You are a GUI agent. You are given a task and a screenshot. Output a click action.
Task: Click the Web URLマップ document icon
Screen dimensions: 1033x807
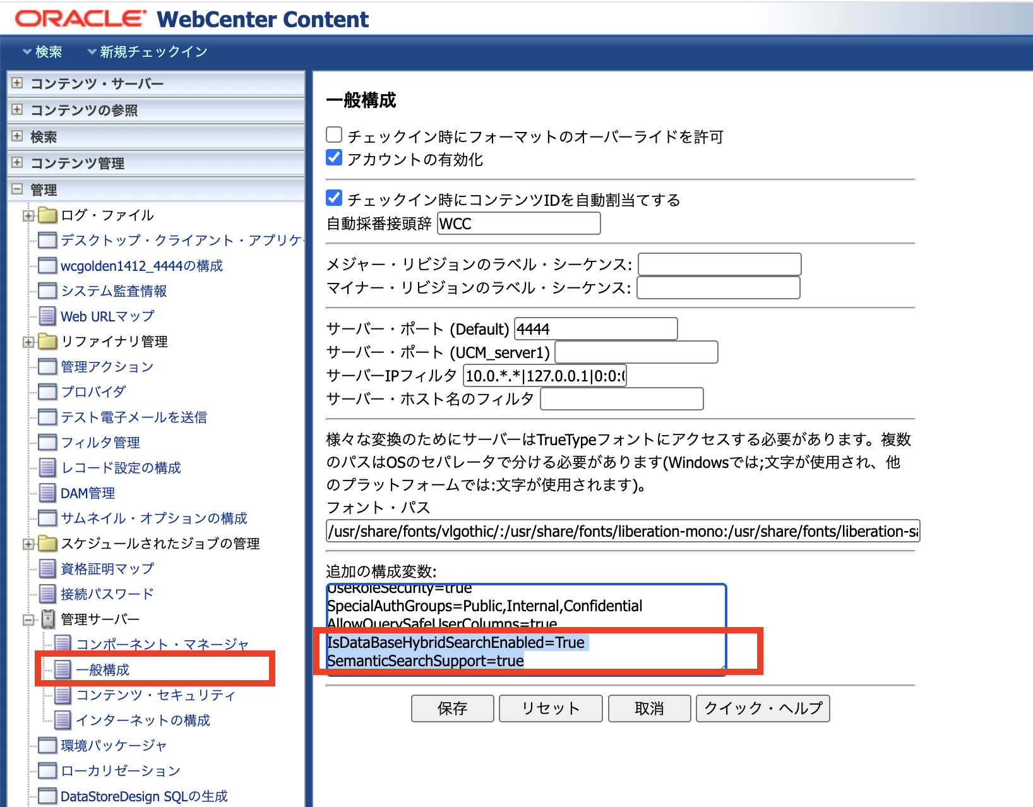pyautogui.click(x=47, y=316)
